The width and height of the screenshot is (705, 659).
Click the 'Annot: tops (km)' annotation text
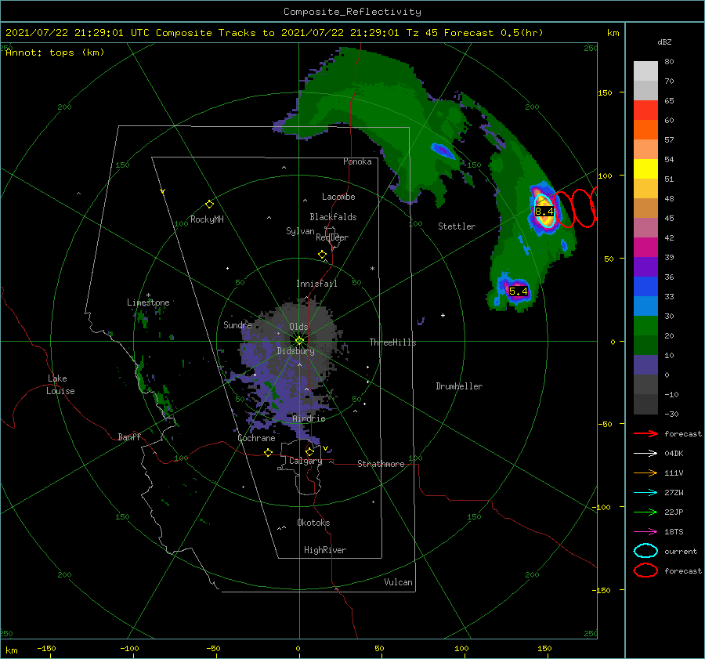click(55, 53)
